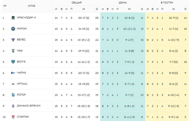The width and height of the screenshot is (189, 121).
Task: Click the Волга club crest
Action: pyautogui.click(x=13, y=62)
